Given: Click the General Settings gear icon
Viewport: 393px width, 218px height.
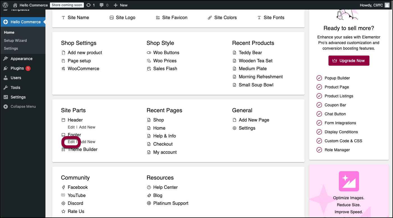Looking at the screenshot, I should 235,128.
